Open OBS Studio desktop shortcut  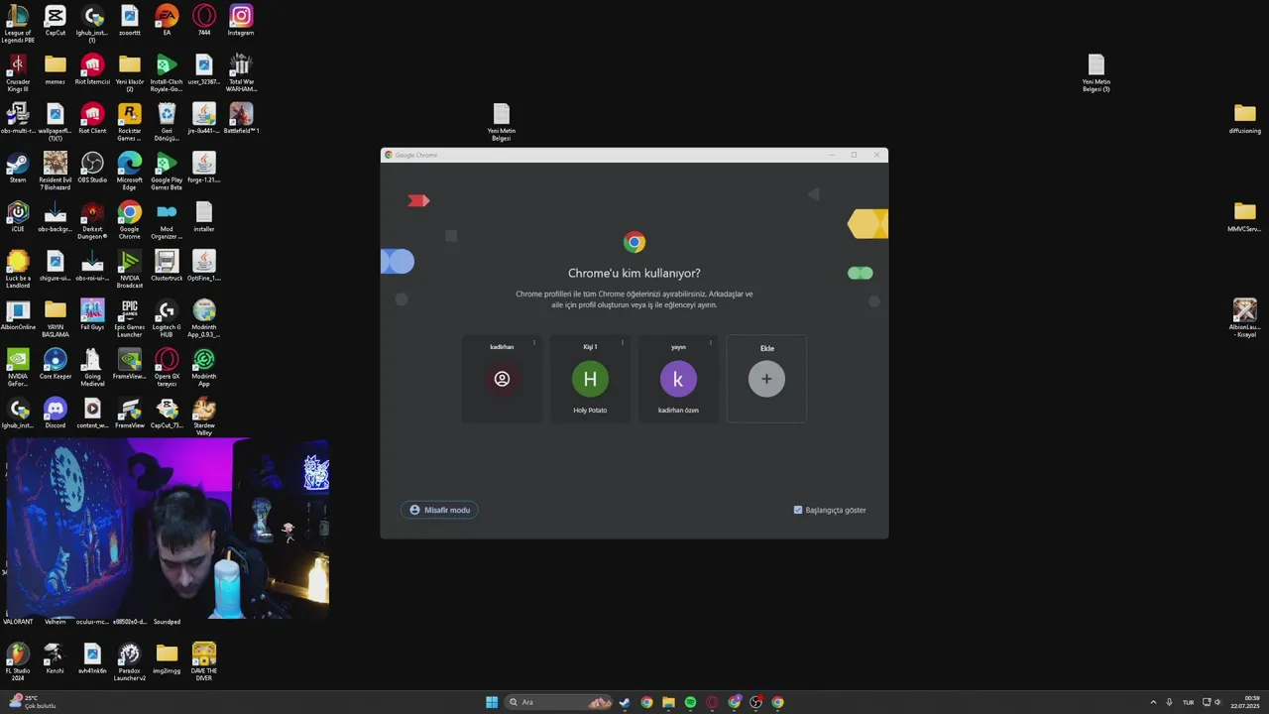[92, 168]
